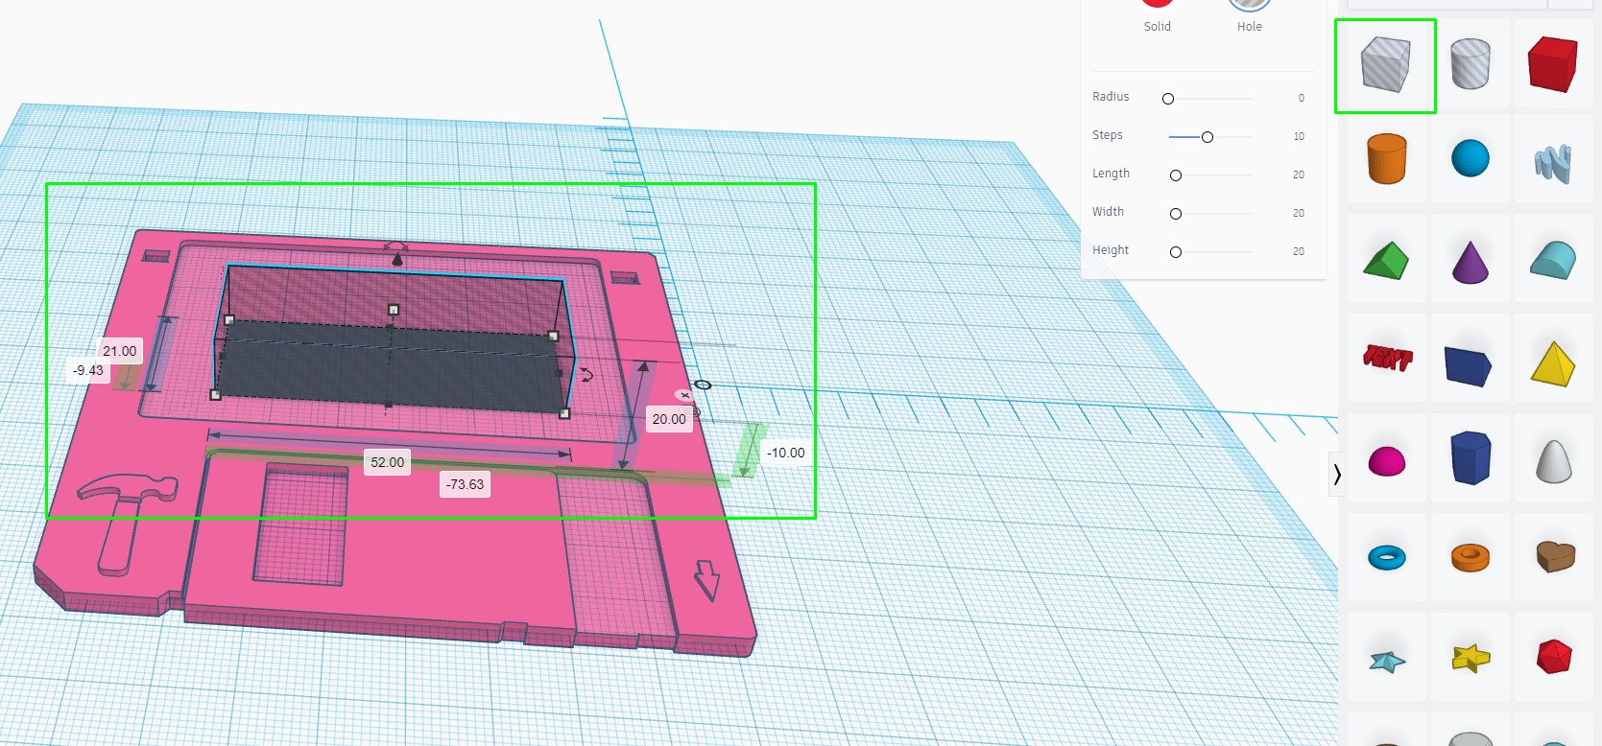Edit the -10.00 offset dimension value
Image resolution: width=1602 pixels, height=746 pixels.
pyautogui.click(x=786, y=453)
